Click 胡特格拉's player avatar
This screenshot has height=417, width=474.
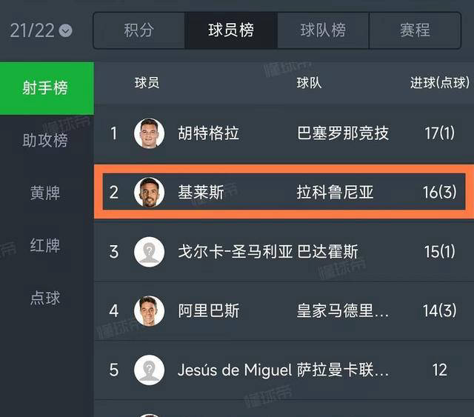(149, 133)
